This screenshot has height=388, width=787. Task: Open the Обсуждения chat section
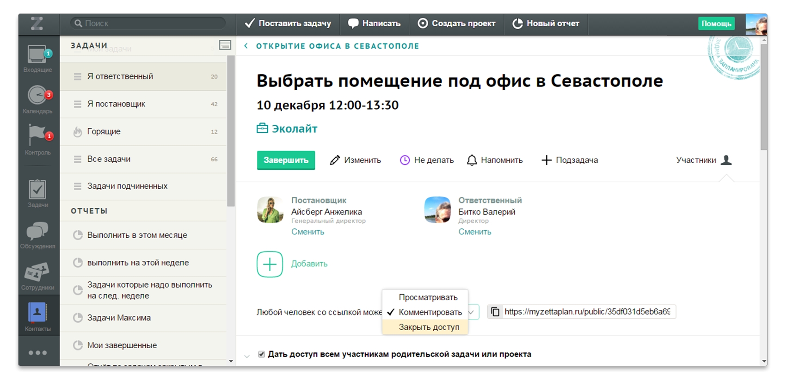tap(38, 235)
